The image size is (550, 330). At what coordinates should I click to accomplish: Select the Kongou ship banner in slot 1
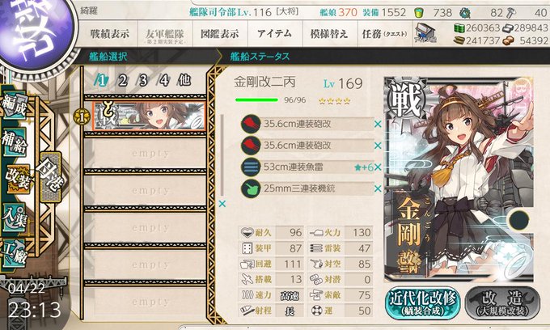[x=149, y=116]
